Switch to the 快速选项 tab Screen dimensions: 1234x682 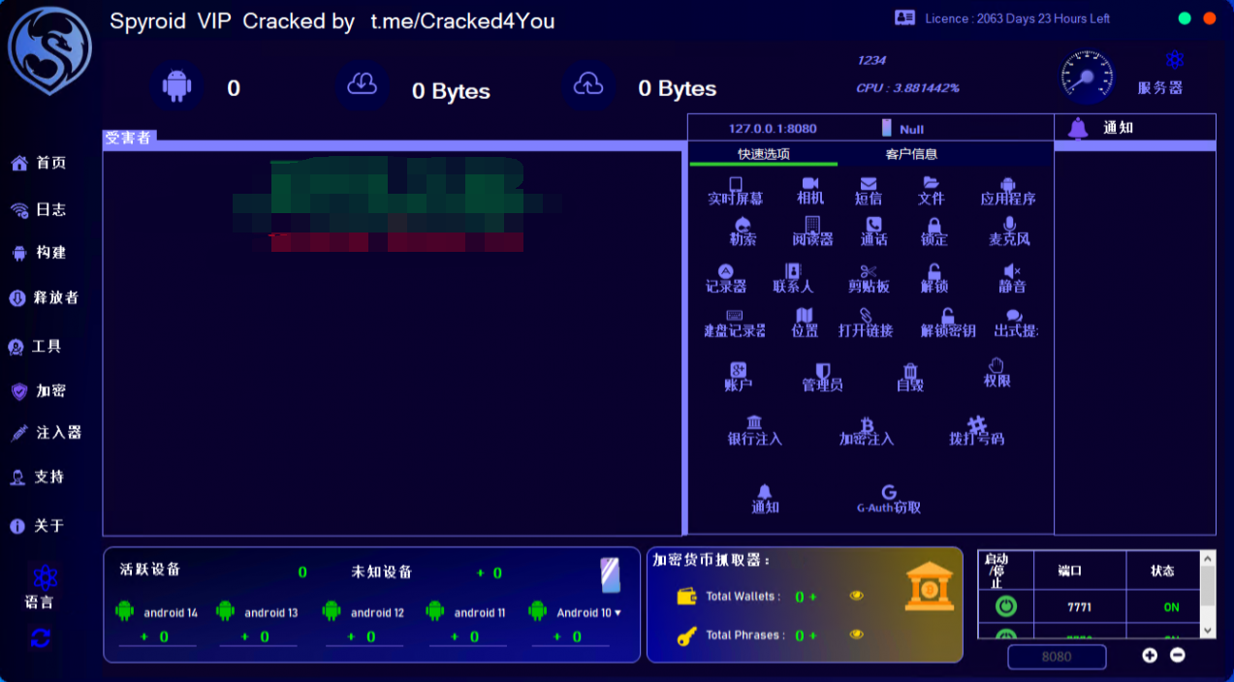pyautogui.click(x=763, y=154)
